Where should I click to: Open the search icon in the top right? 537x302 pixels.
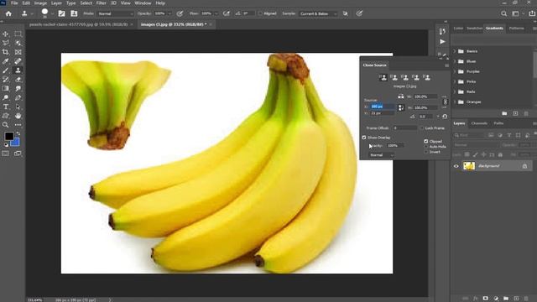(x=503, y=13)
